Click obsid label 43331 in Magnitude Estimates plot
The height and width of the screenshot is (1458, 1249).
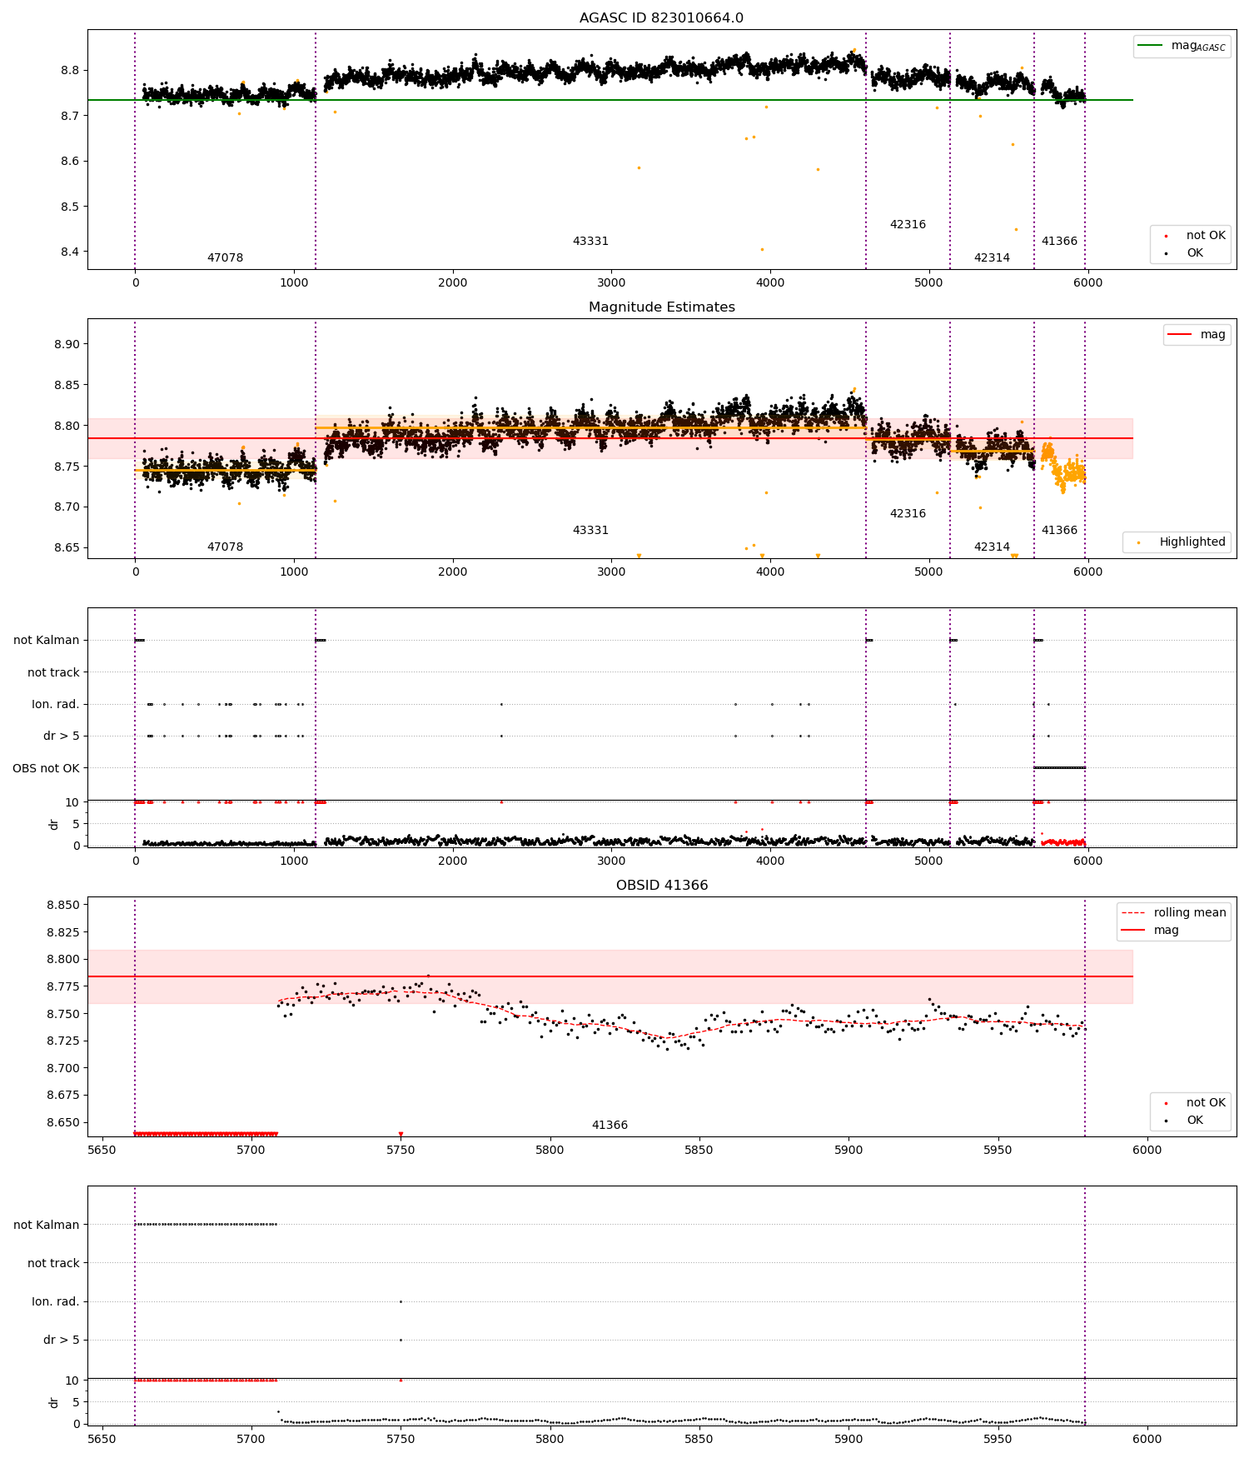click(590, 530)
